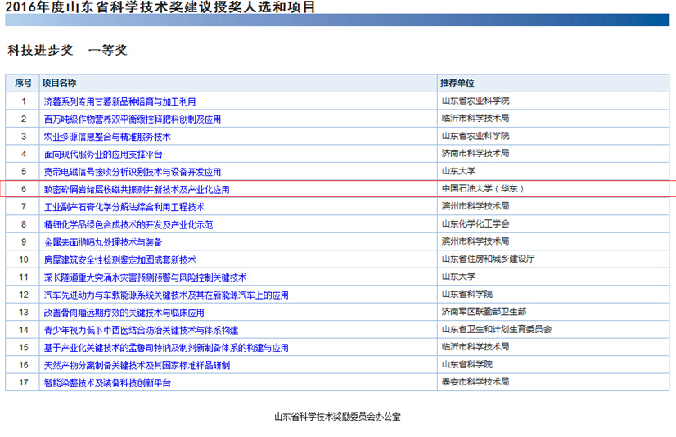
Task: Open the 宽带电磁信号接收分析识别技术与设备开发应用 link
Action: [133, 172]
